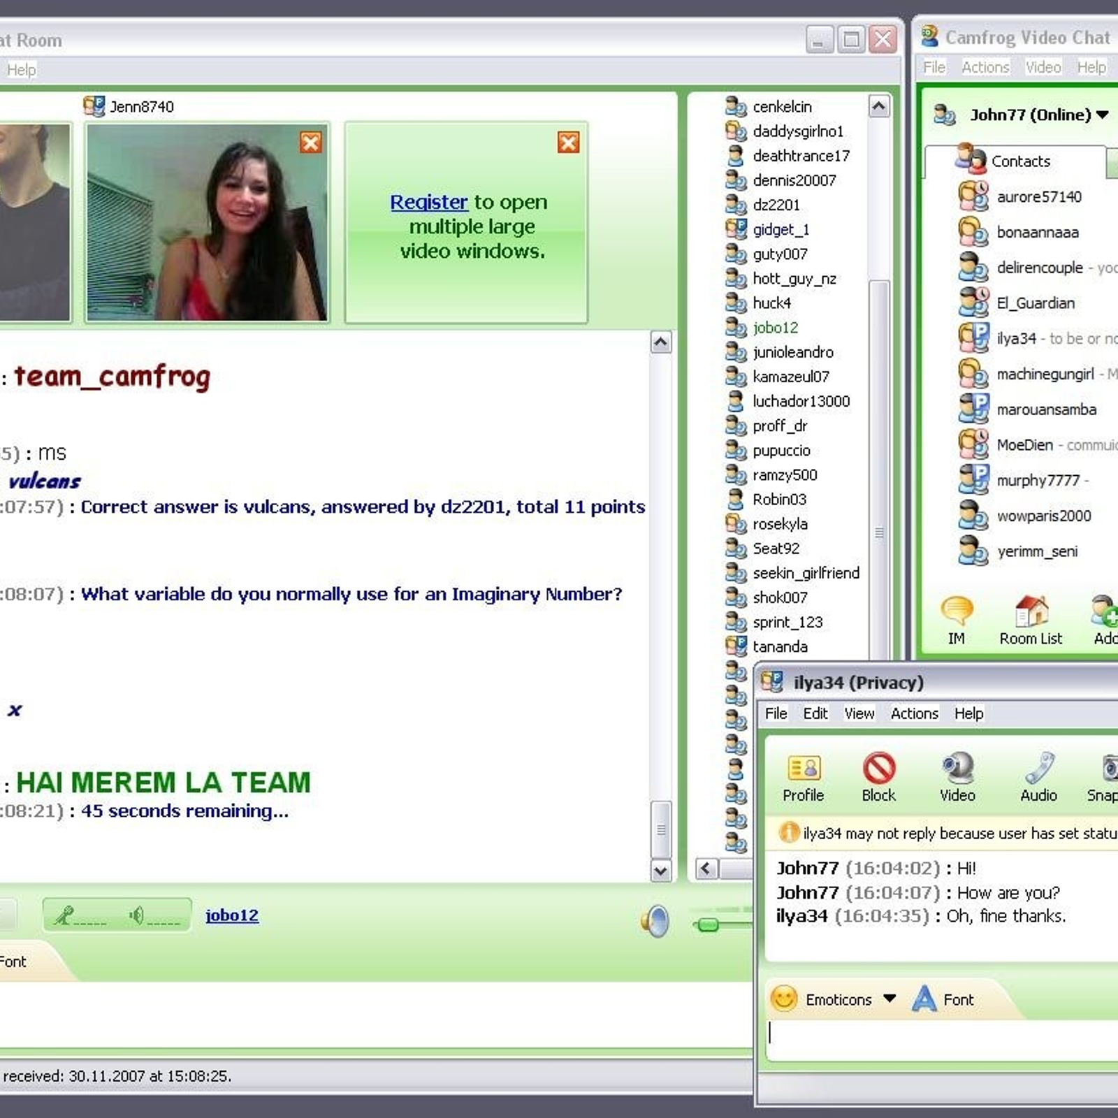Block user ilya34
The height and width of the screenshot is (1118, 1118).
point(879,777)
